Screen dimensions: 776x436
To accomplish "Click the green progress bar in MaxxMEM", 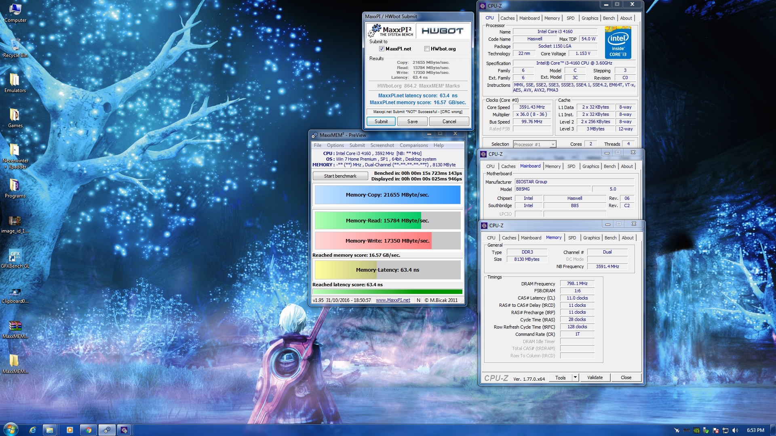I will tap(387, 291).
